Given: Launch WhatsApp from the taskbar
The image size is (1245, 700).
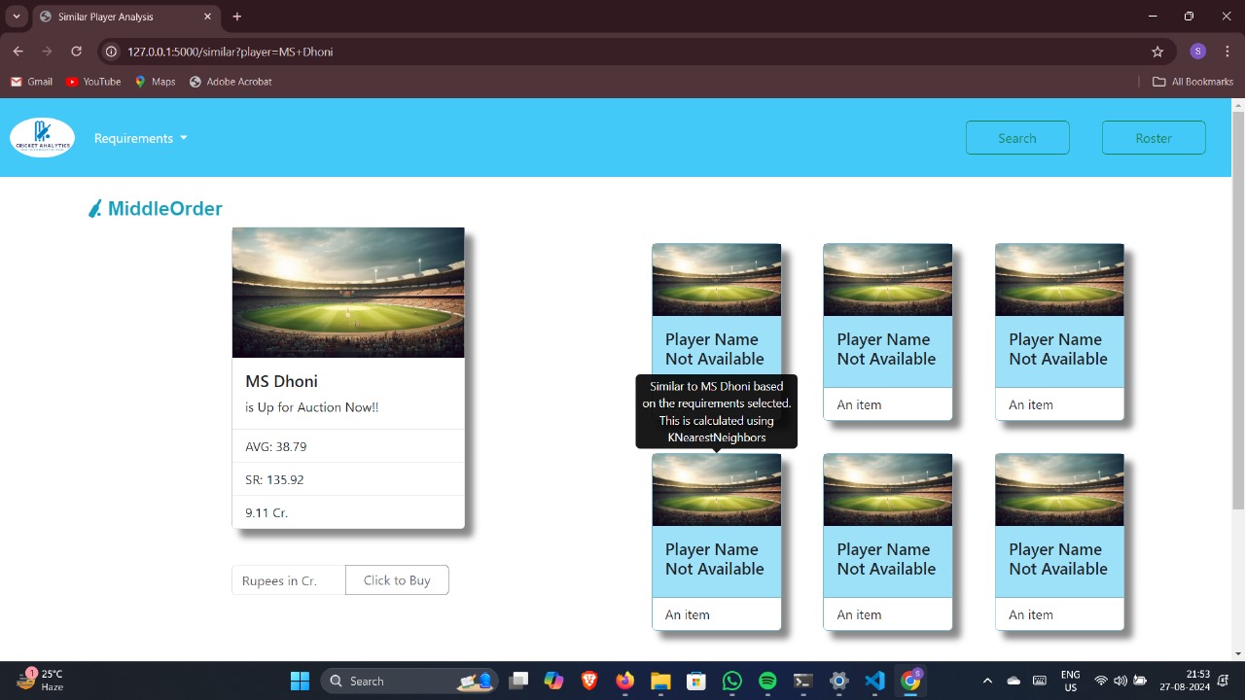Looking at the screenshot, I should tap(731, 681).
